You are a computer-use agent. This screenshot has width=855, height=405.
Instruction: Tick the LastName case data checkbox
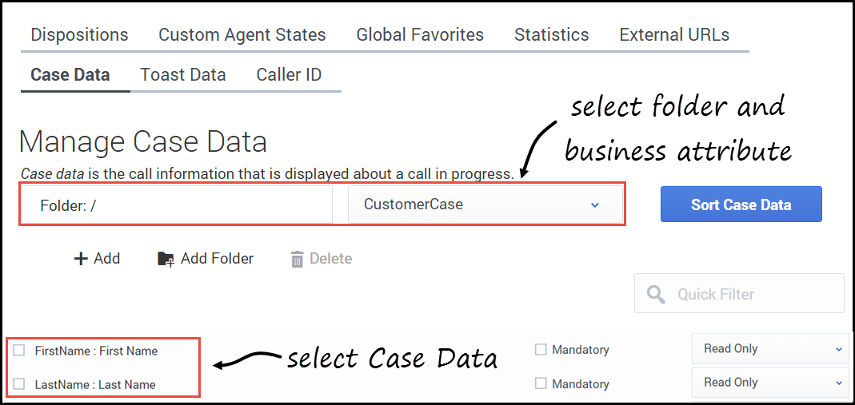pos(19,383)
